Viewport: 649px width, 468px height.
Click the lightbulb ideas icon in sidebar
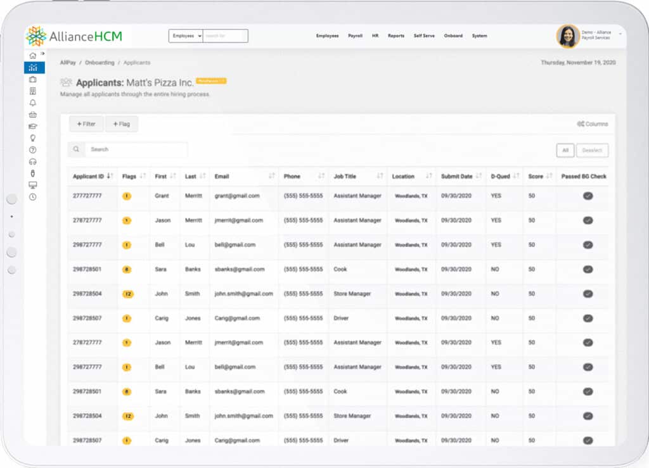coord(34,137)
